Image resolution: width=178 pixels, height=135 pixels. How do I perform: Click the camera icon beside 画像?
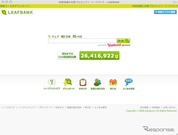(x=63, y=36)
